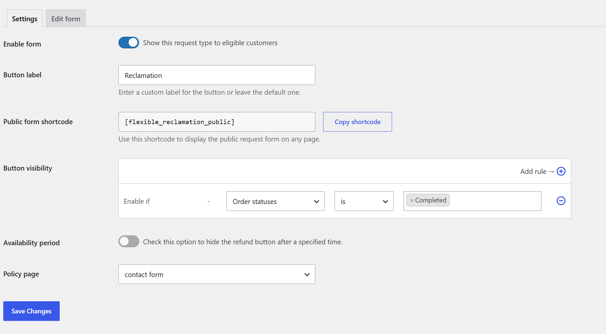This screenshot has height=334, width=606.
Task: Disable the Enable form toggle
Action: click(129, 43)
